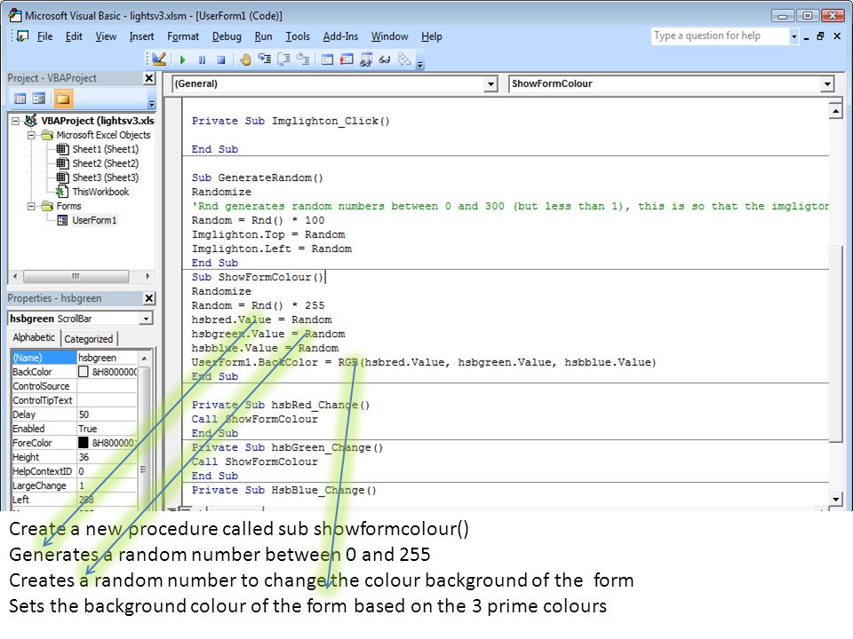Select Sheet2 (Sheet2) in project tree
The height and width of the screenshot is (639, 853).
(x=105, y=163)
